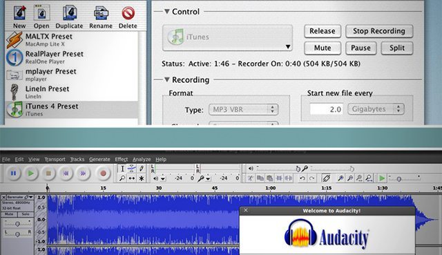Screen dimensions: 442x255
Task: Open the Transport menu
Action: [x=55, y=160]
